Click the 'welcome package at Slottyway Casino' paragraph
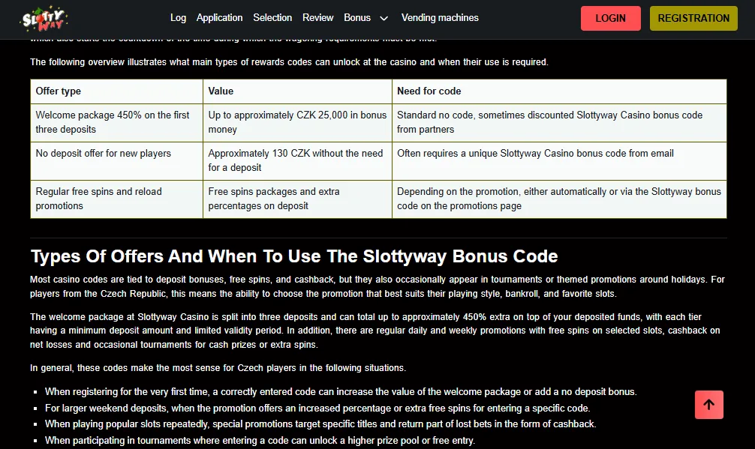This screenshot has width=755, height=449. point(375,331)
